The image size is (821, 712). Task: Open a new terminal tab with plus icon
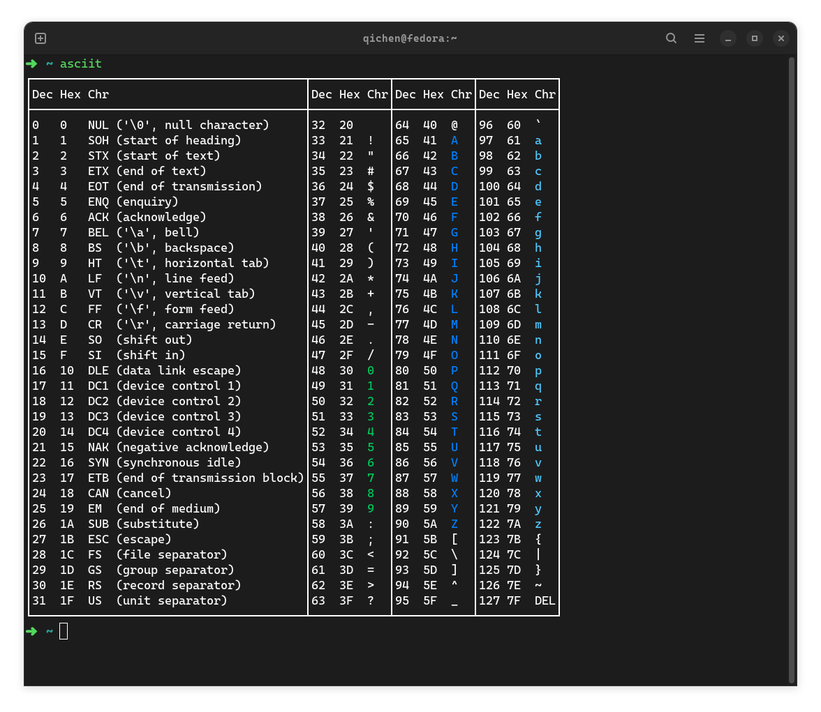tap(40, 38)
